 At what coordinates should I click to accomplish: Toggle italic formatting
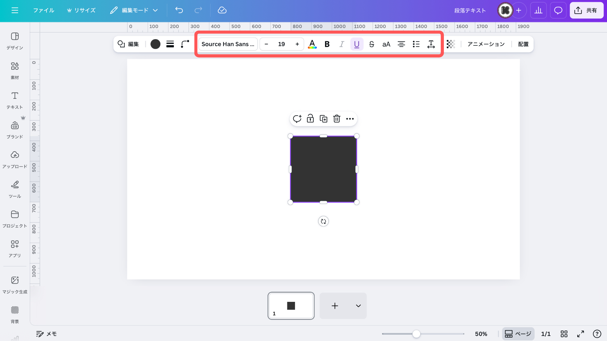click(x=342, y=44)
